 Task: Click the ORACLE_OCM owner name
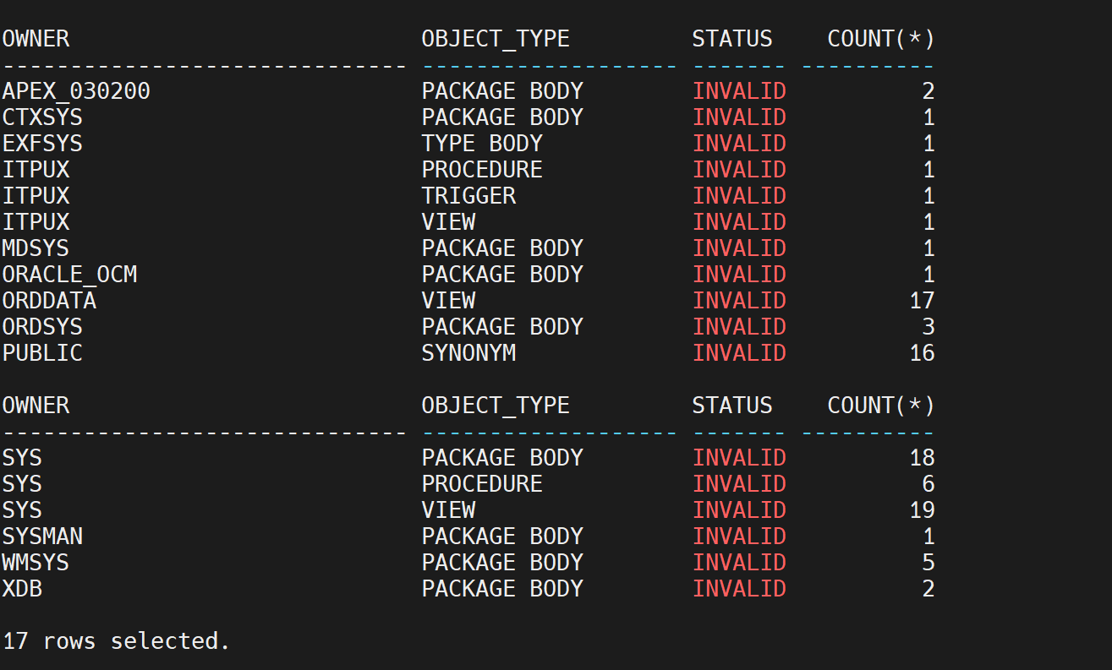[69, 274]
